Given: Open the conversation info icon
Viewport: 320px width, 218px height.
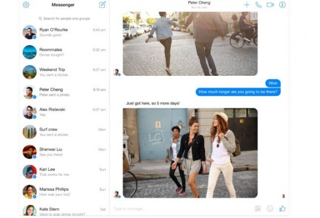Looking at the screenshot, I should [x=282, y=4].
